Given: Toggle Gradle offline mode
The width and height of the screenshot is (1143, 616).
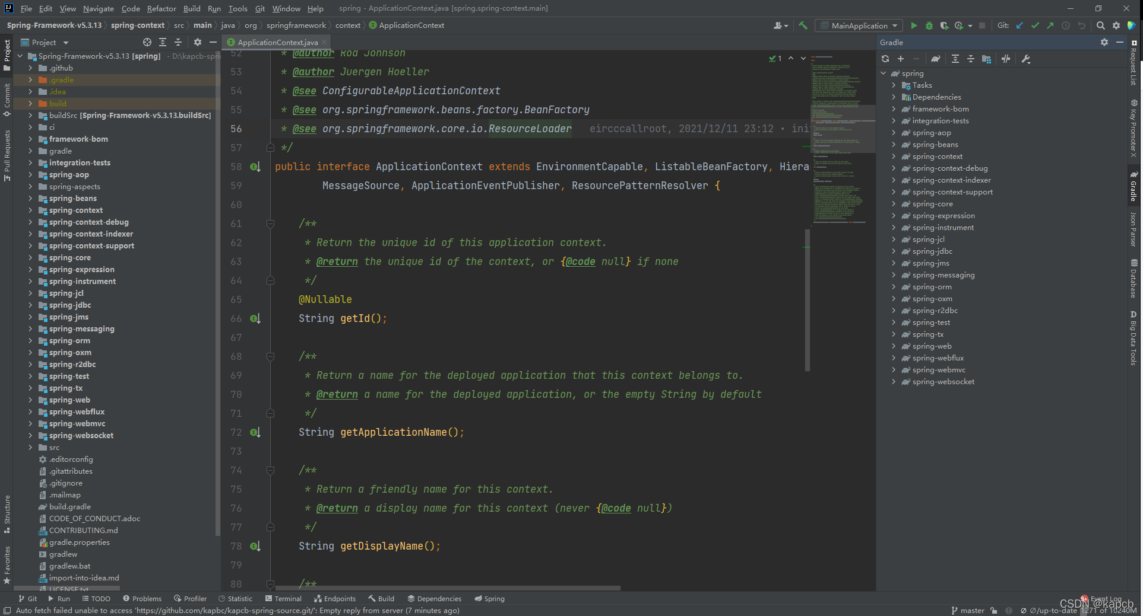Looking at the screenshot, I should [x=1006, y=59].
